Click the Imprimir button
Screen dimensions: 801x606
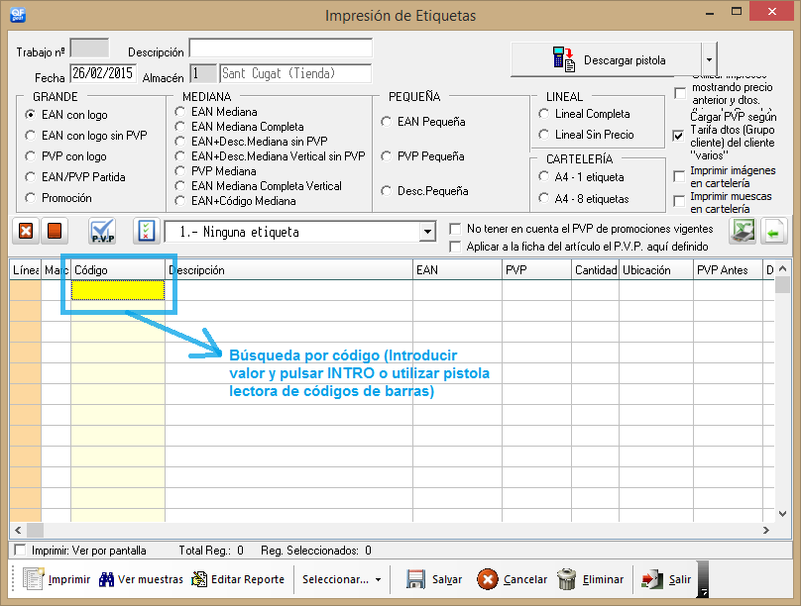point(57,579)
